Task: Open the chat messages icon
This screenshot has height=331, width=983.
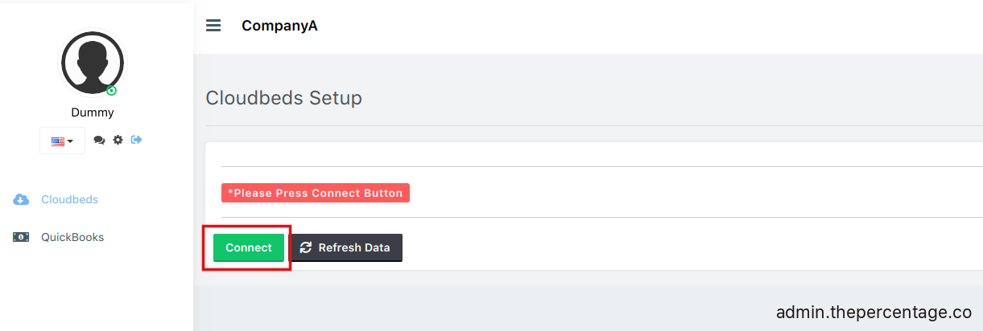Action: point(99,140)
